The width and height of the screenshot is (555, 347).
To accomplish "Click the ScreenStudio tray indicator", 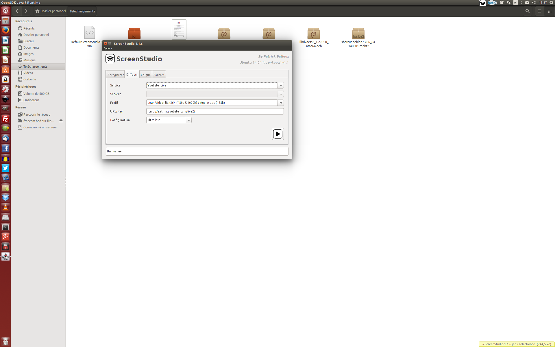I will coord(482,3).
